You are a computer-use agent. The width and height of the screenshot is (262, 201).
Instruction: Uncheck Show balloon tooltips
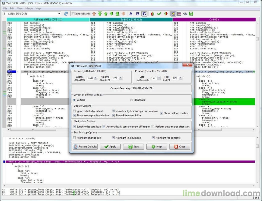(162, 113)
